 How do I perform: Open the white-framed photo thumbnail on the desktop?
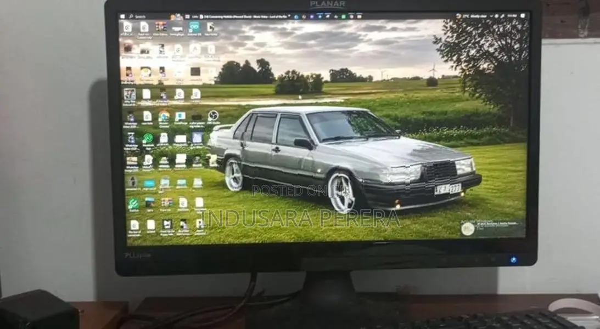(130, 94)
